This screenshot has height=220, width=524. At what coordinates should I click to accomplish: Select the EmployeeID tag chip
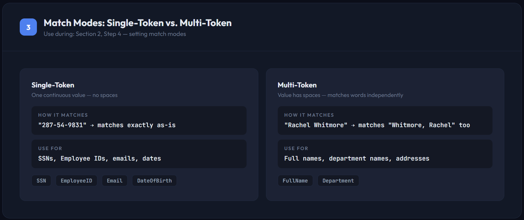(x=76, y=181)
